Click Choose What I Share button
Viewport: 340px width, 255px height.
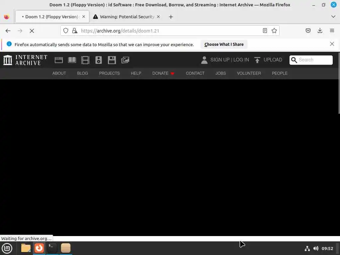[x=224, y=44]
